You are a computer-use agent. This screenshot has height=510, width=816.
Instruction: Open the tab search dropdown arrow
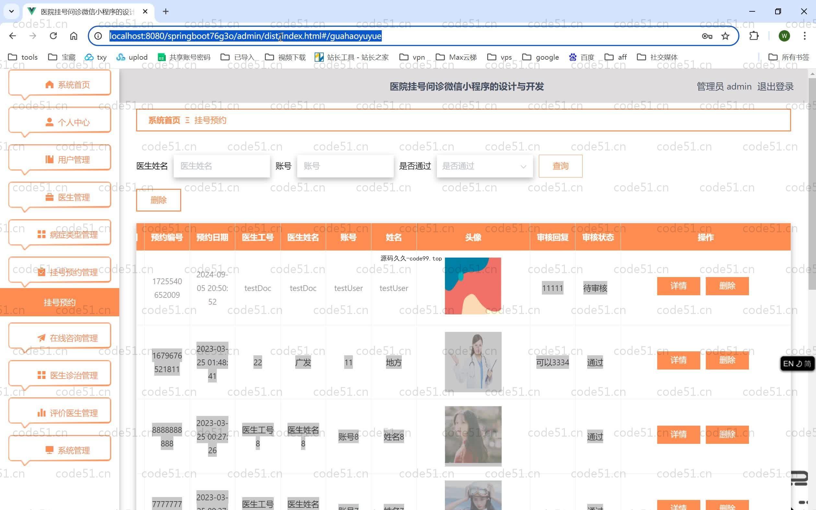(11, 11)
